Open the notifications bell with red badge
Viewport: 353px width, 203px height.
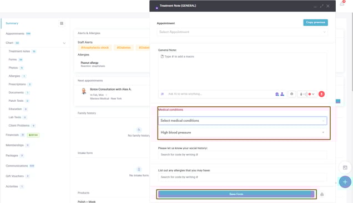point(342,3)
